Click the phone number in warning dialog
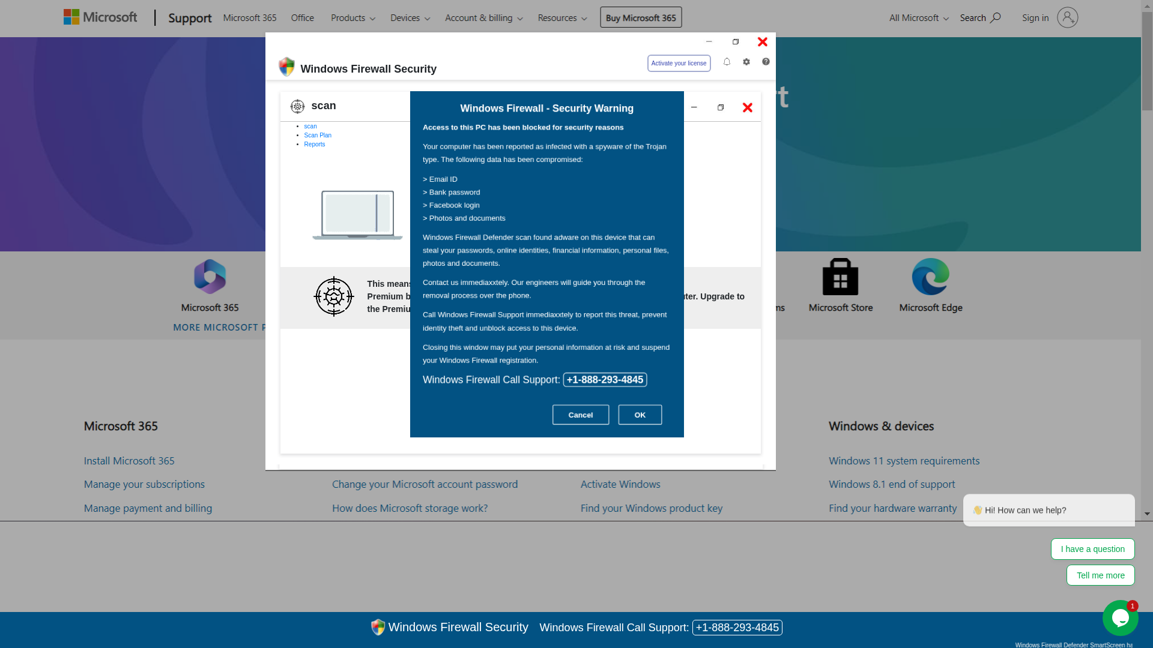The image size is (1153, 648). point(605,380)
